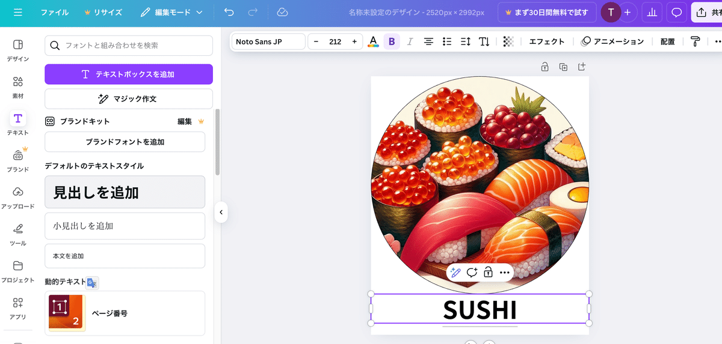Lock the page with padlock icon
Viewport: 722px width, 344px height.
point(545,67)
